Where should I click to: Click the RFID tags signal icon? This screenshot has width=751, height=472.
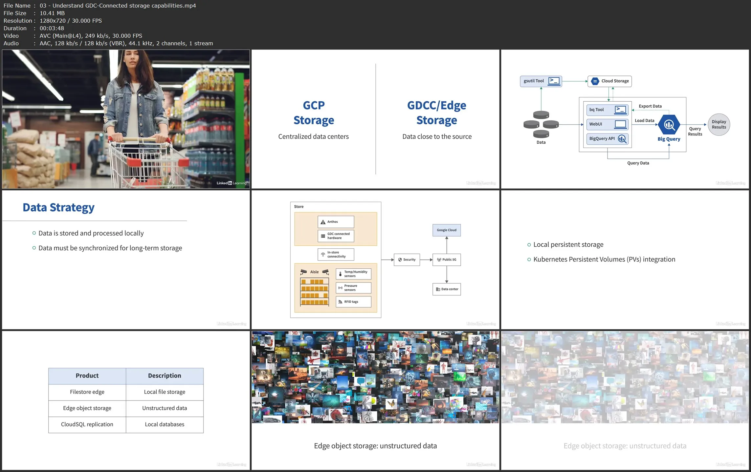point(340,302)
